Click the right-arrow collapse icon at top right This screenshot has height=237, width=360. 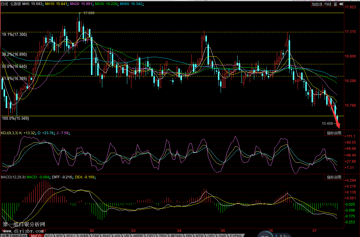click(341, 4)
